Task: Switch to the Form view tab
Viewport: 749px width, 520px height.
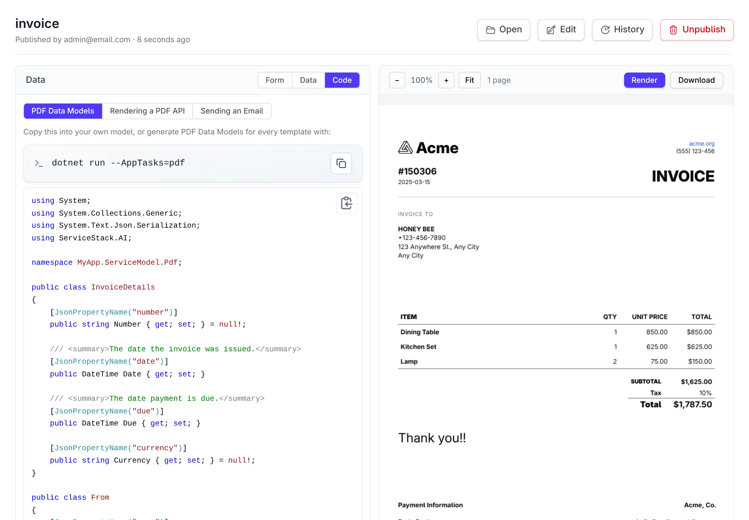Action: (275, 80)
